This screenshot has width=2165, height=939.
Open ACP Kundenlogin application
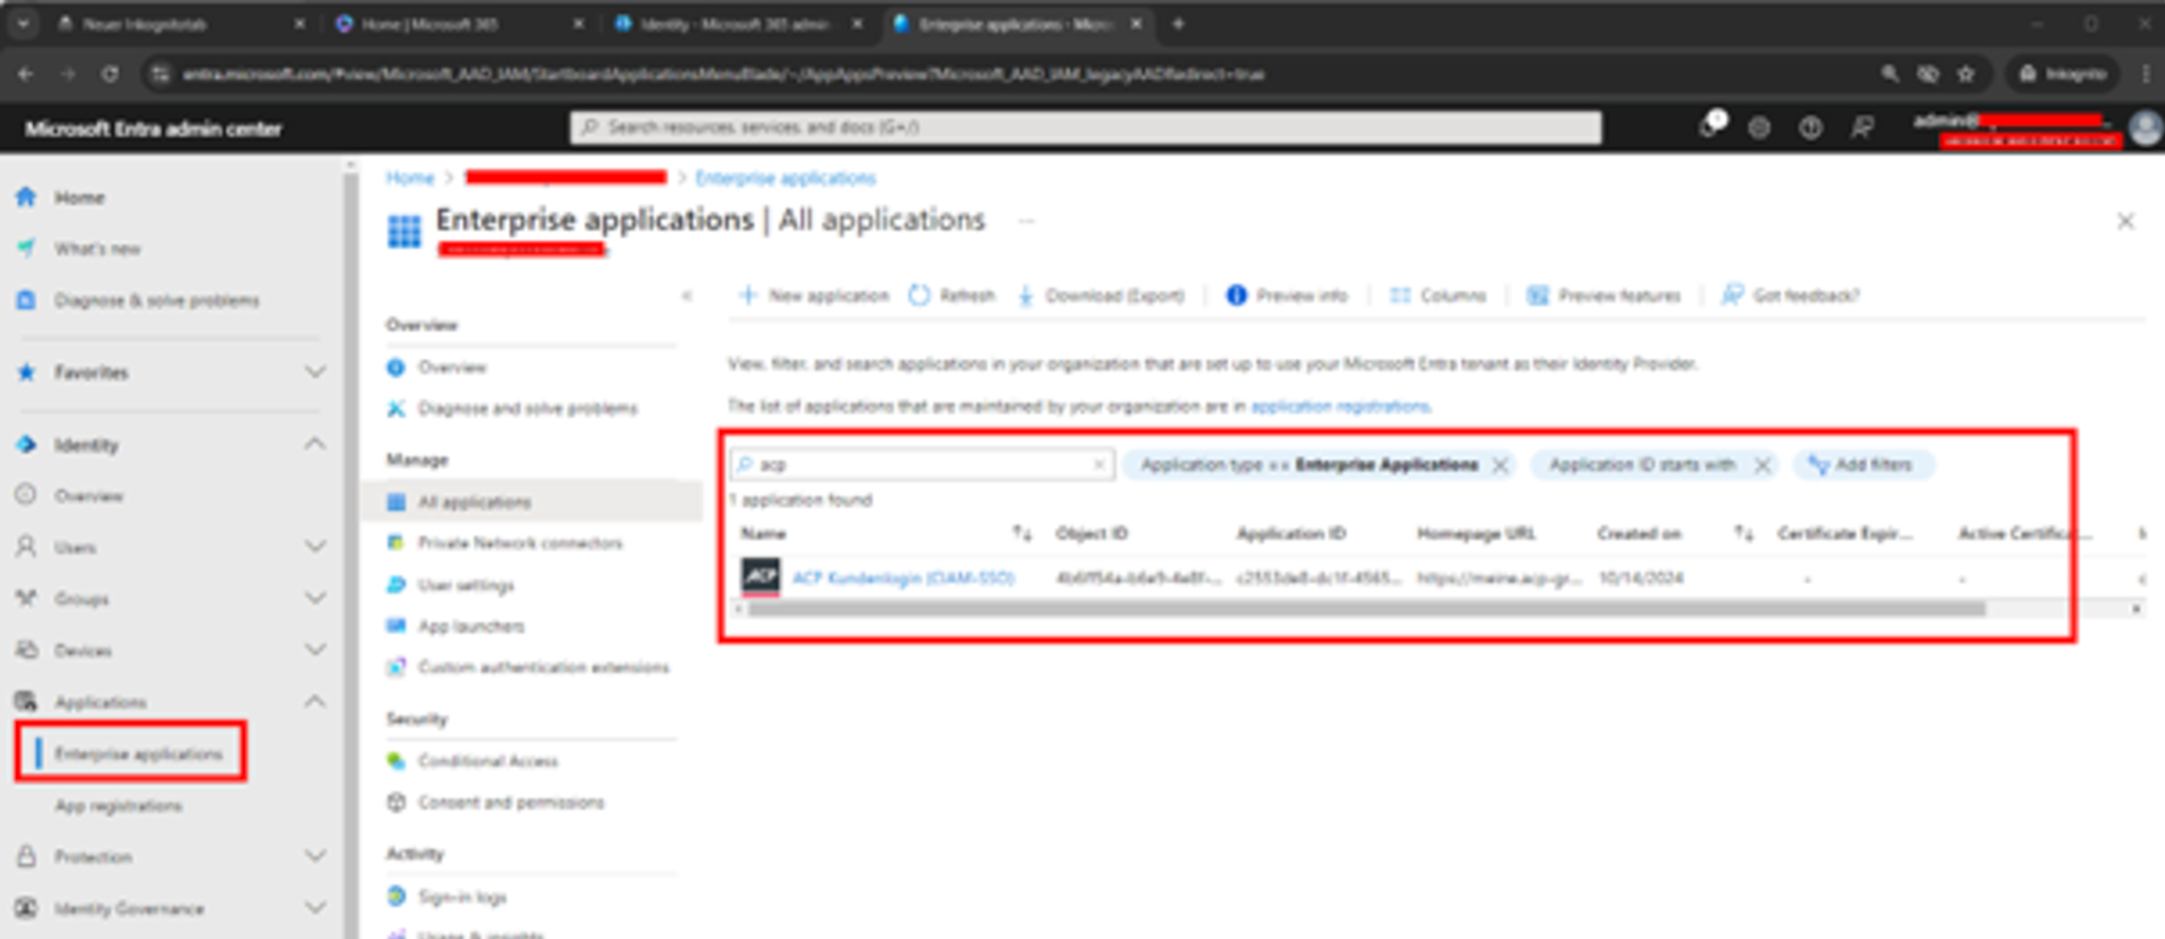(903, 577)
